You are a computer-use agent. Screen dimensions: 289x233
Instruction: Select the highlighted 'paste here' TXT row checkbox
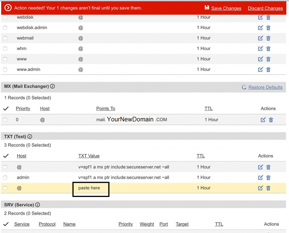[x=5, y=188]
